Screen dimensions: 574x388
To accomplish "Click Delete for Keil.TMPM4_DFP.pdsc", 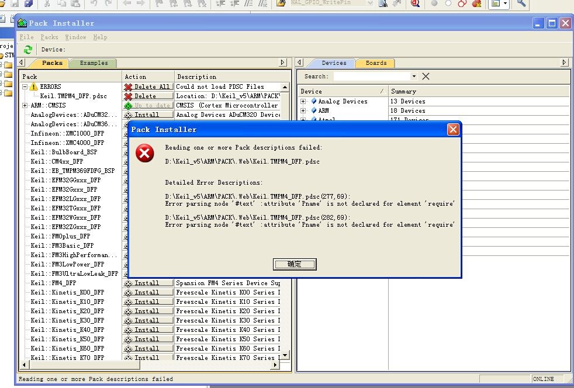I will coord(148,96).
